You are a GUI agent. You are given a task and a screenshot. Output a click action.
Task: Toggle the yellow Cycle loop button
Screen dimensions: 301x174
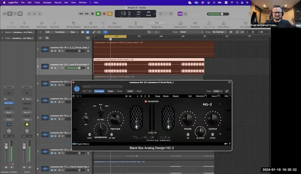click(110, 14)
